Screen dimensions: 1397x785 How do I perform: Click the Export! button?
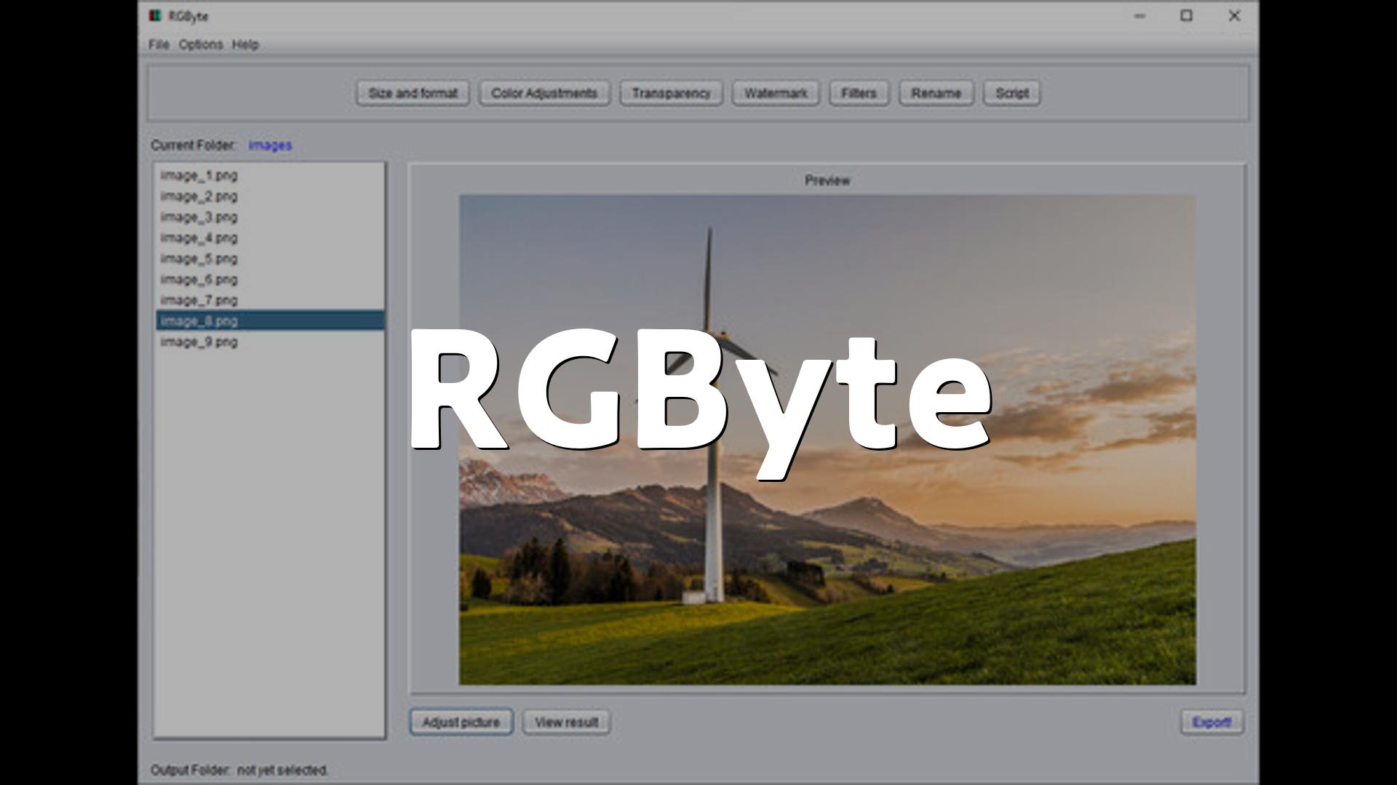[1211, 722]
